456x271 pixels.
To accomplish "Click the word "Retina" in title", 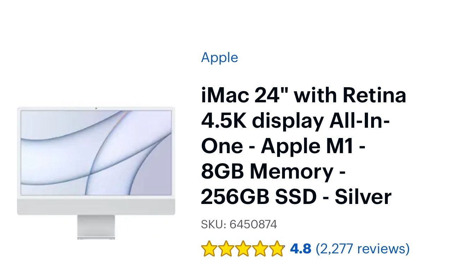I will pos(375,96).
